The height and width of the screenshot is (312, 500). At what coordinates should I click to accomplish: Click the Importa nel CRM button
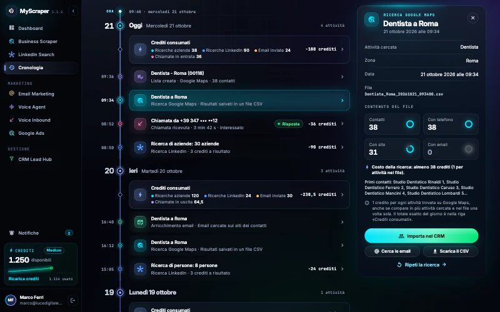[421, 236]
